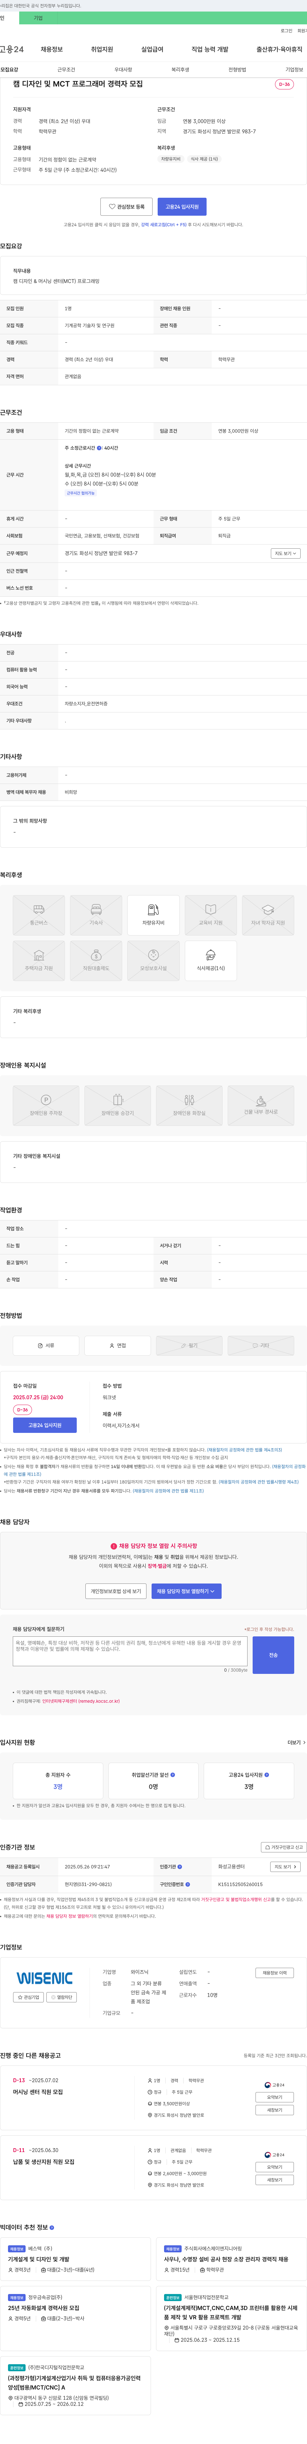This screenshot has height=2444, width=307.
Task: Open the 직업 능력 개발 menu
Action: 209,49
